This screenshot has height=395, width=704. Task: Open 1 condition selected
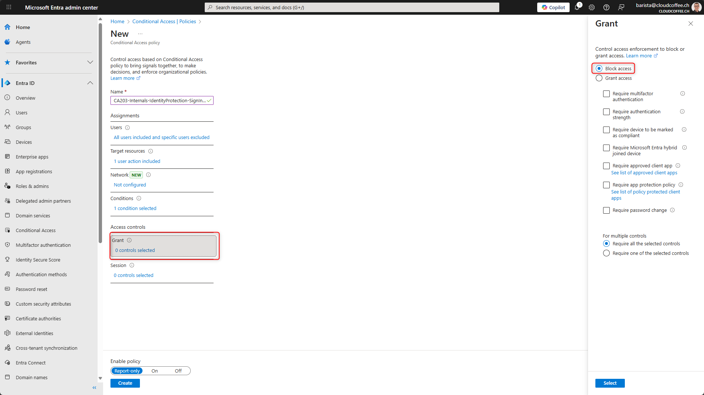135,208
